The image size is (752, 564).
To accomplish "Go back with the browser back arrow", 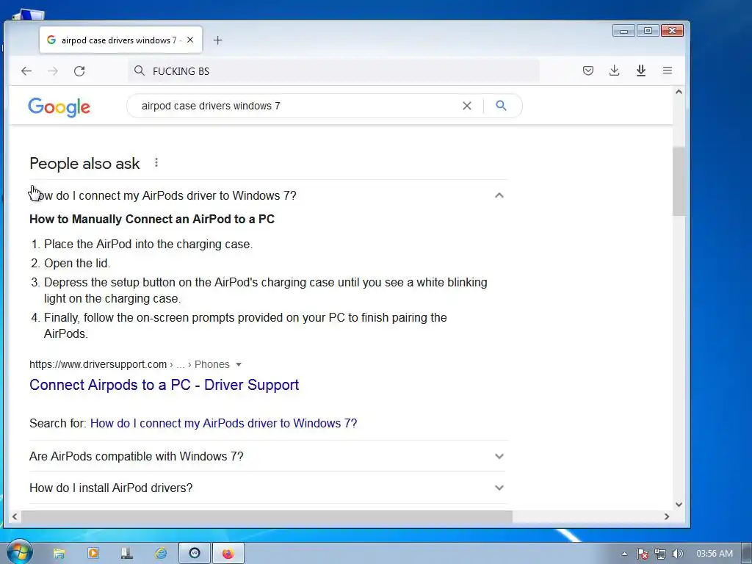I will [26, 71].
